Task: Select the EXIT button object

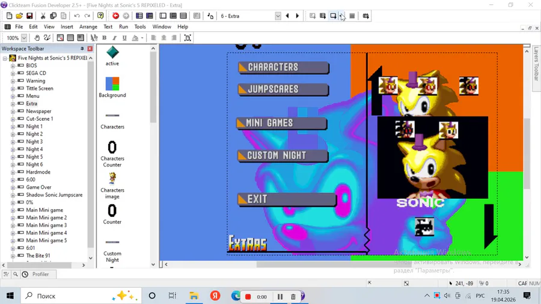Action: coord(287,199)
